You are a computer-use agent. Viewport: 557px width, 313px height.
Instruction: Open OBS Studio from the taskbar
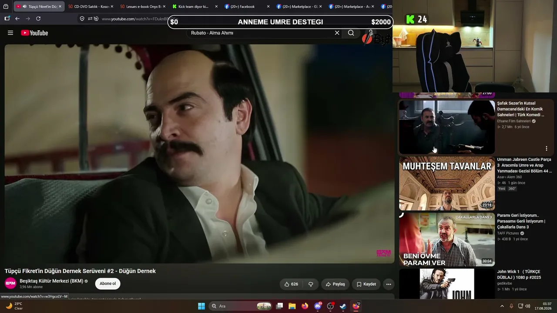(x=330, y=306)
